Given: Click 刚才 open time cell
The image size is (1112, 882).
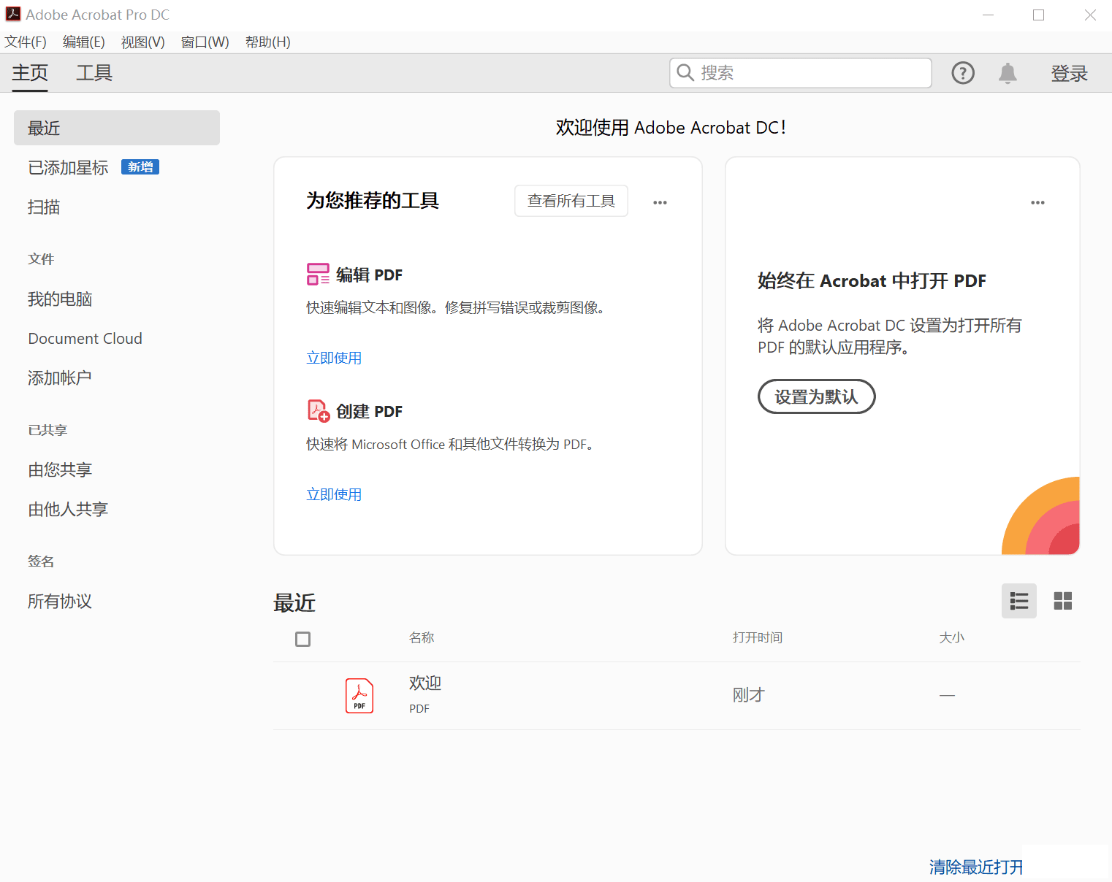Looking at the screenshot, I should pos(748,695).
